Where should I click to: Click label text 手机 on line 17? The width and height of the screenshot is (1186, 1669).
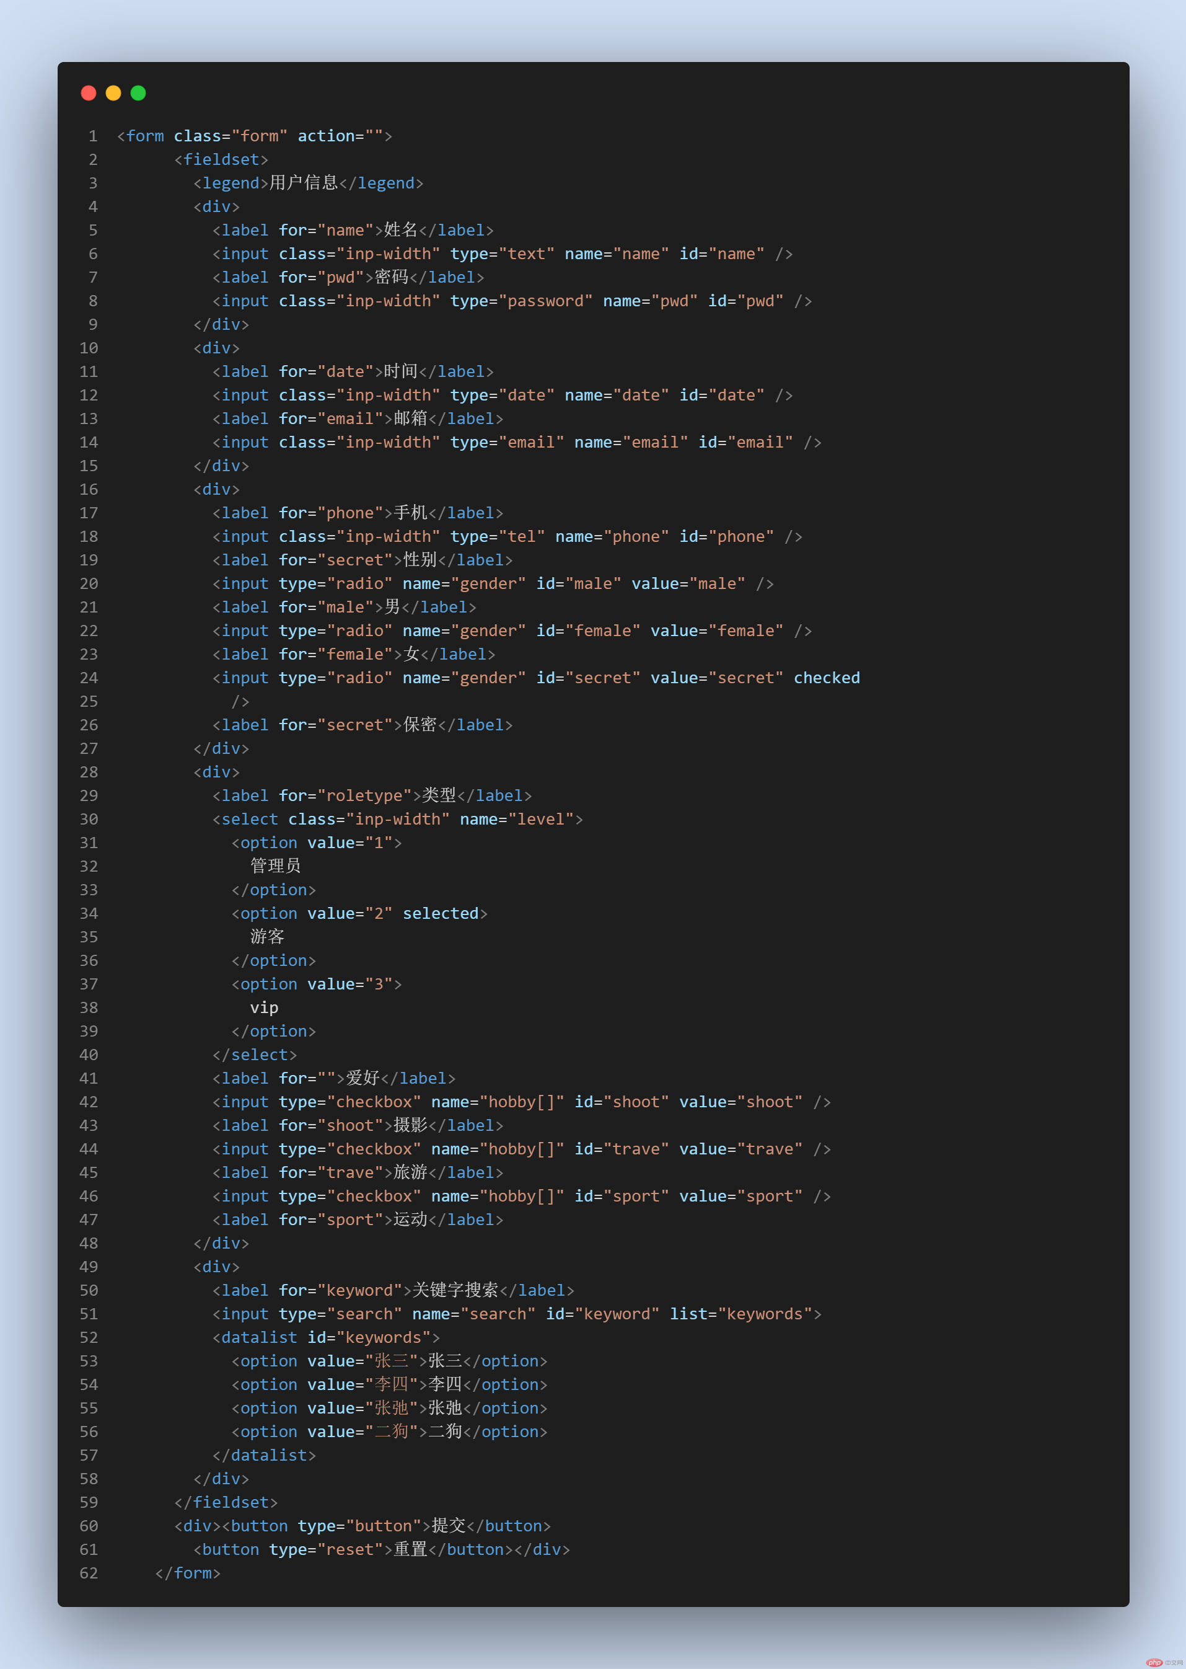pos(410,513)
